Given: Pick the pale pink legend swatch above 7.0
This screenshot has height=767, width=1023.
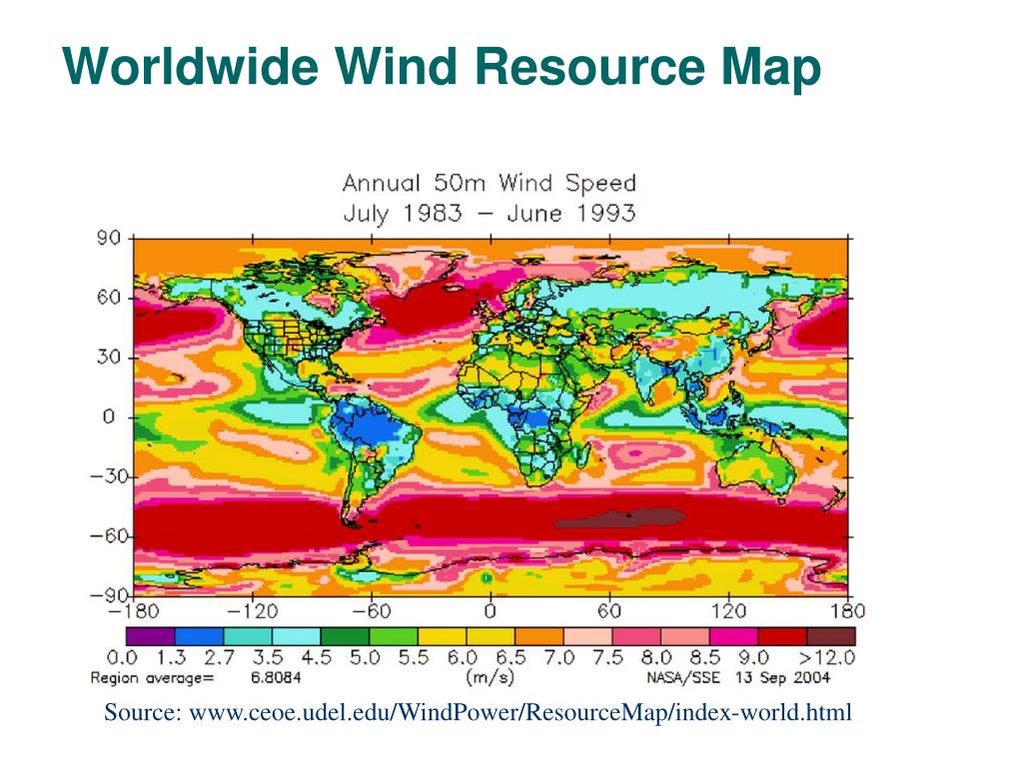Looking at the screenshot, I should click(x=587, y=636).
